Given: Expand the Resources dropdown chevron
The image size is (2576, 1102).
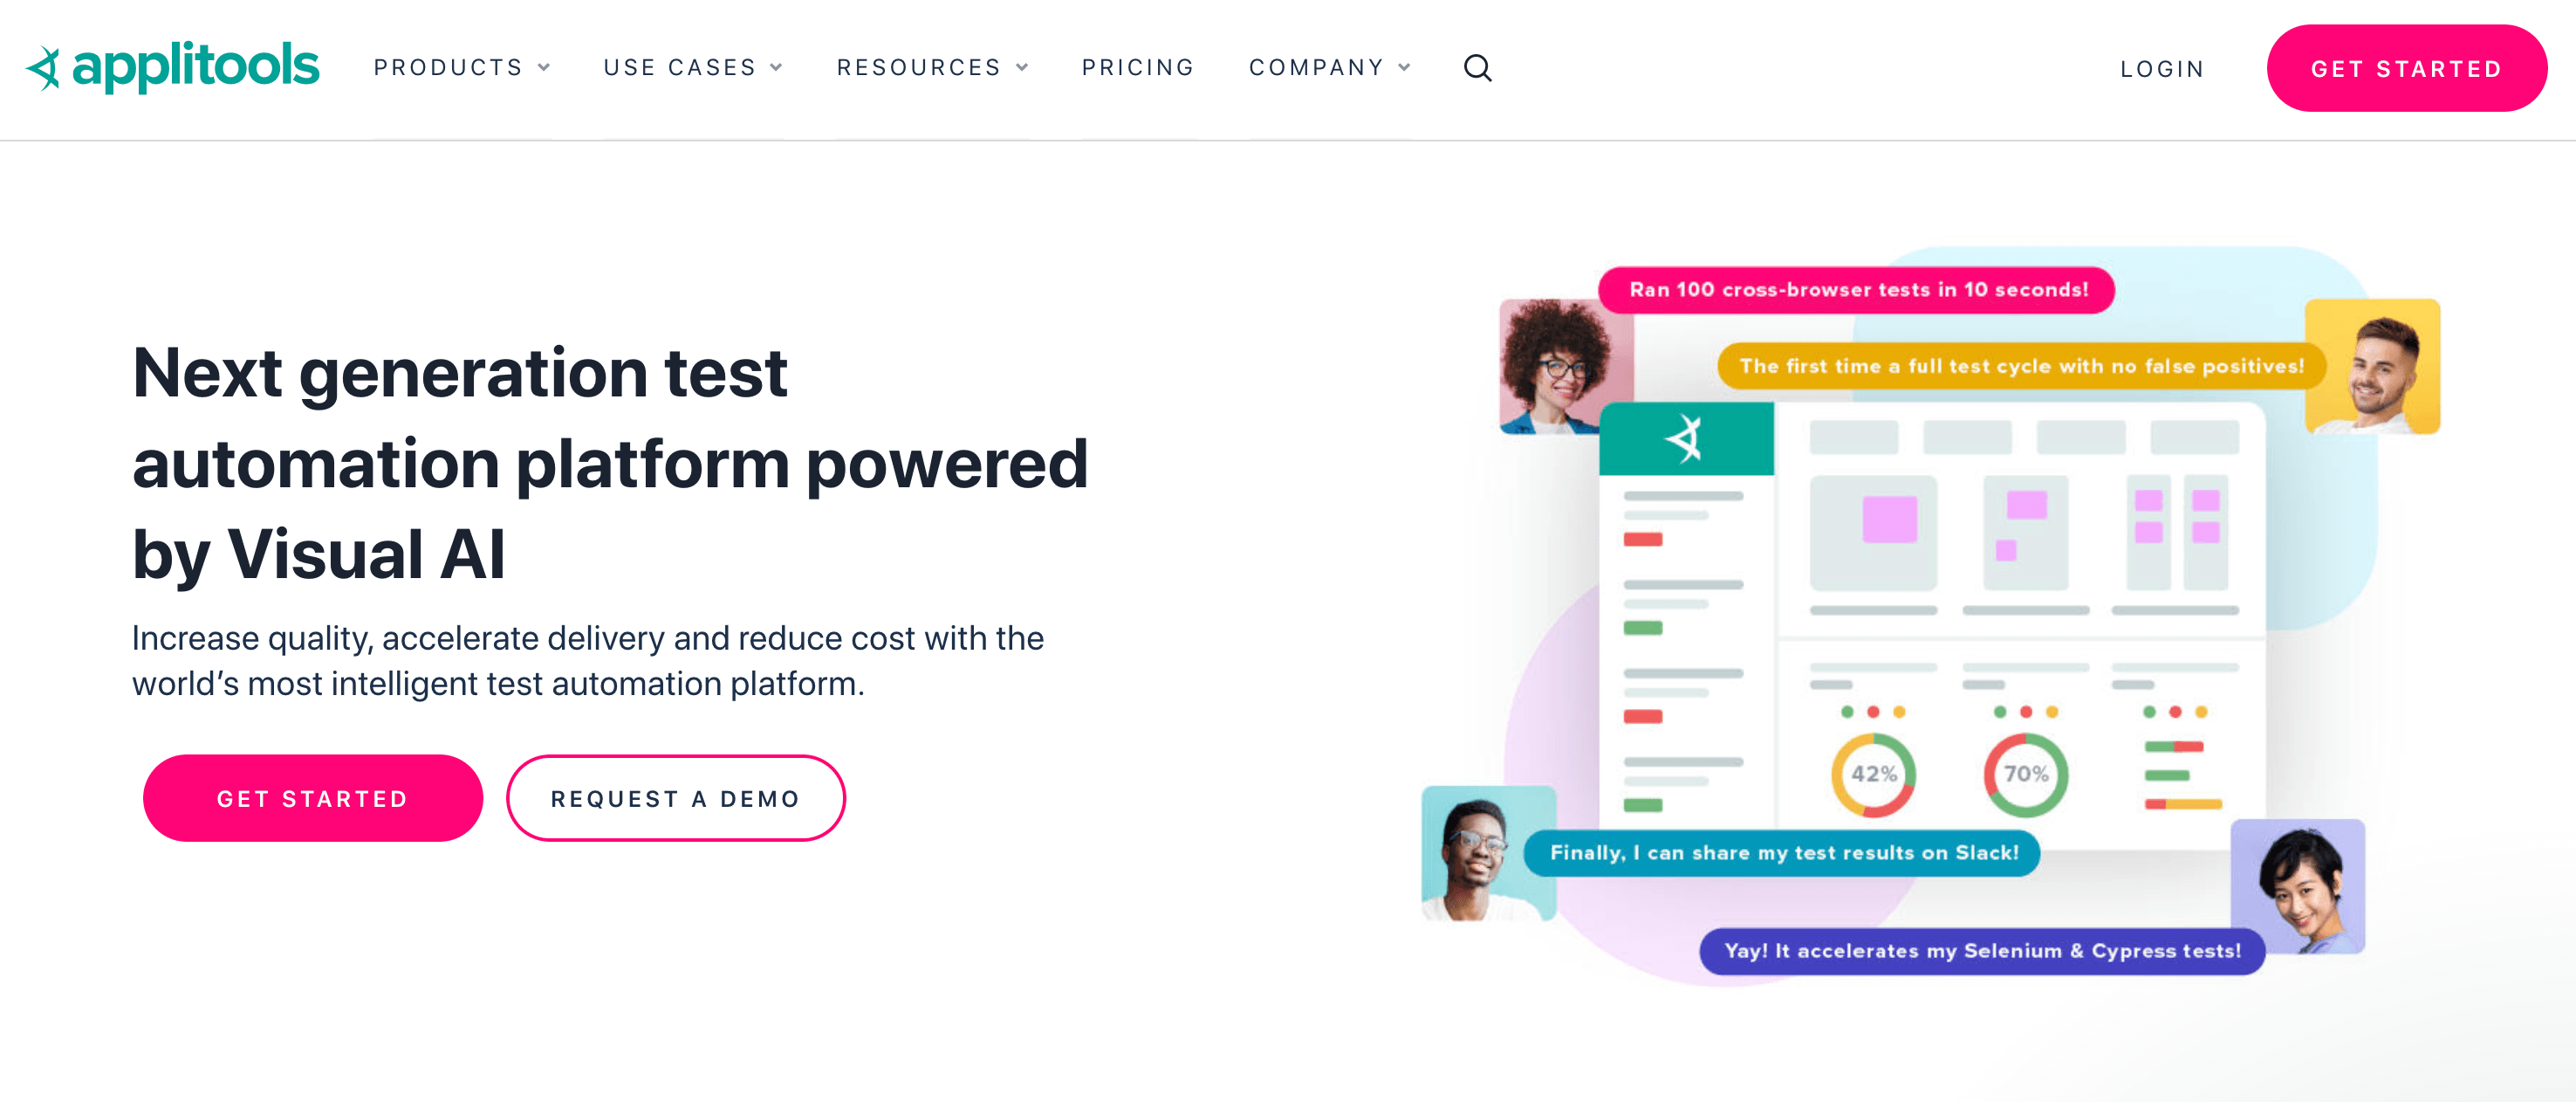Looking at the screenshot, I should click(1022, 68).
